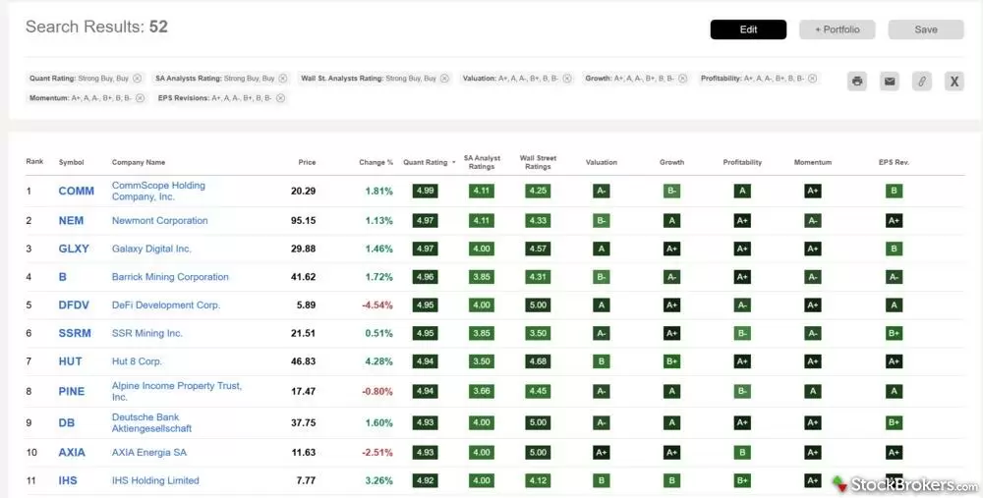
Task: Open the COMM ticker symbol
Action: point(76,192)
